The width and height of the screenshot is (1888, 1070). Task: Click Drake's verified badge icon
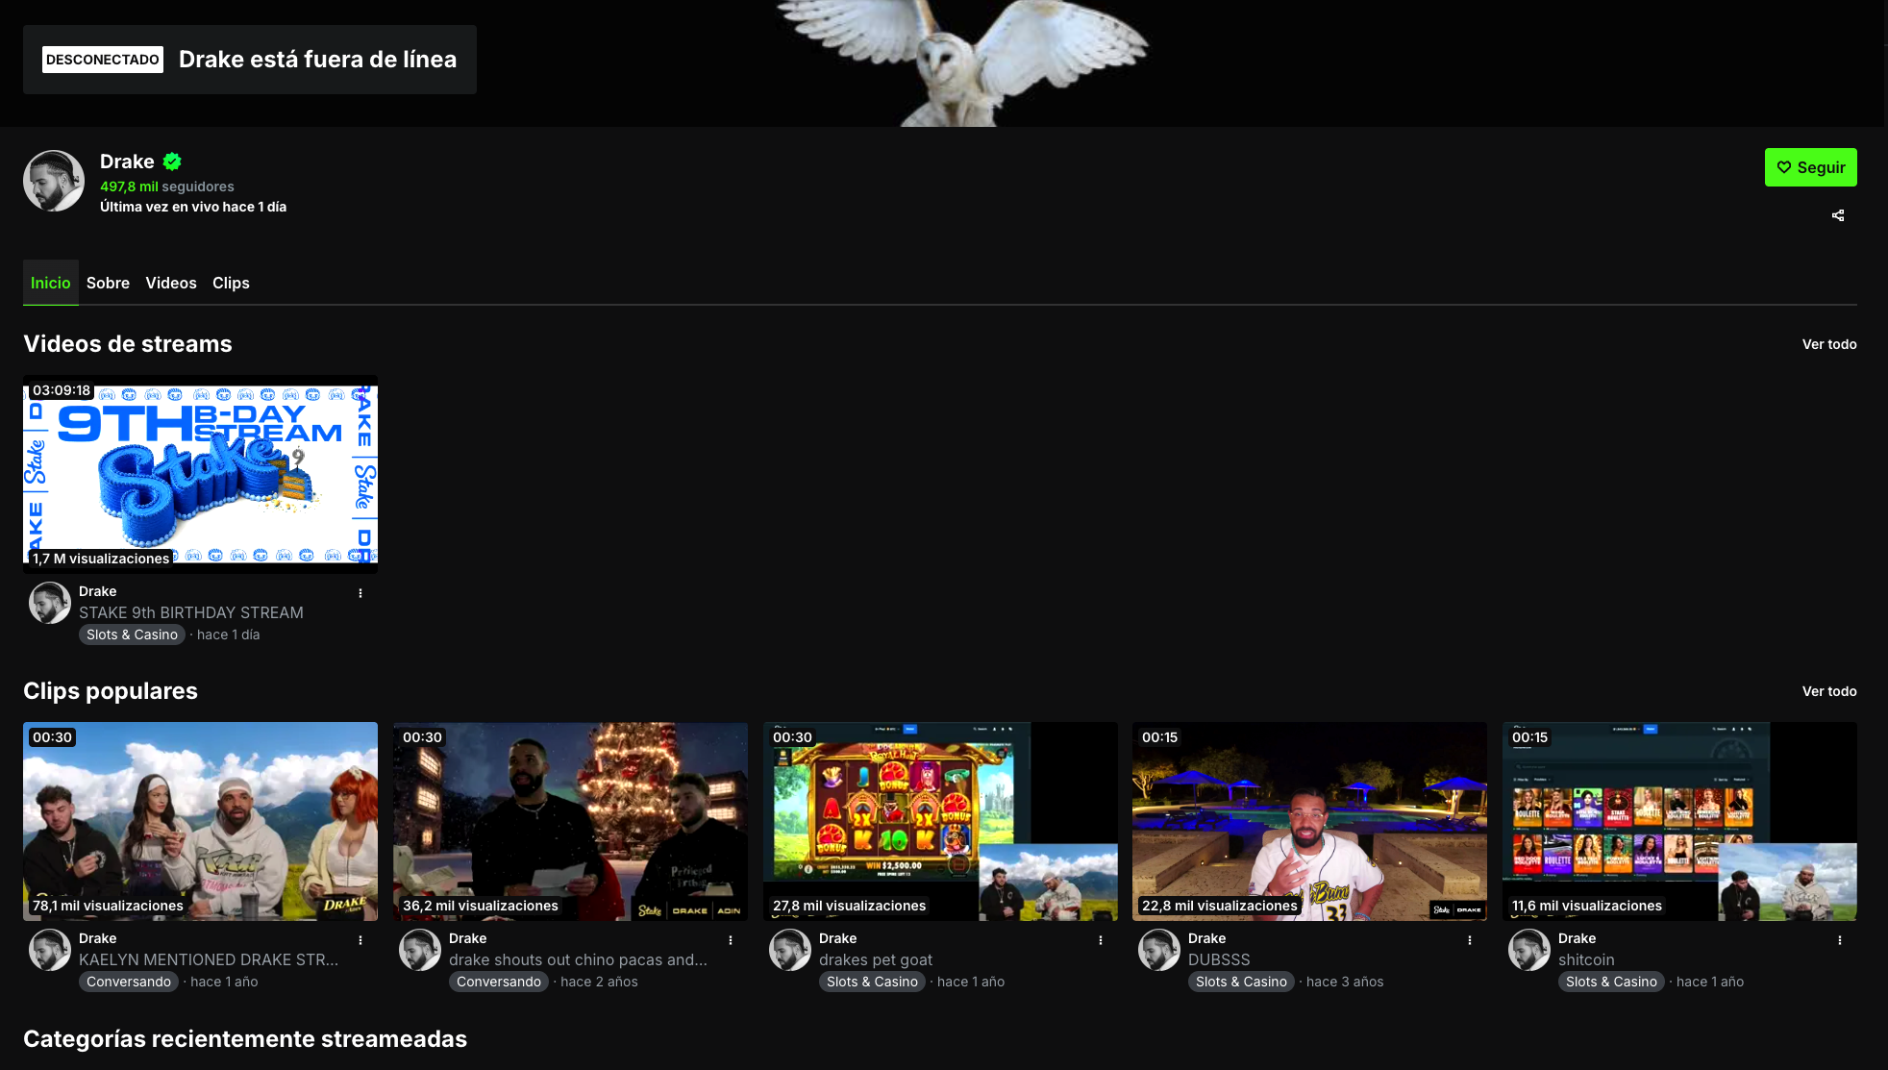coord(172,162)
